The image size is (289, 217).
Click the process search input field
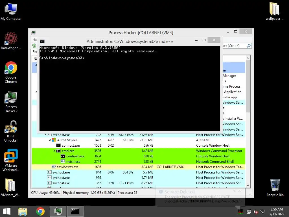234,45
